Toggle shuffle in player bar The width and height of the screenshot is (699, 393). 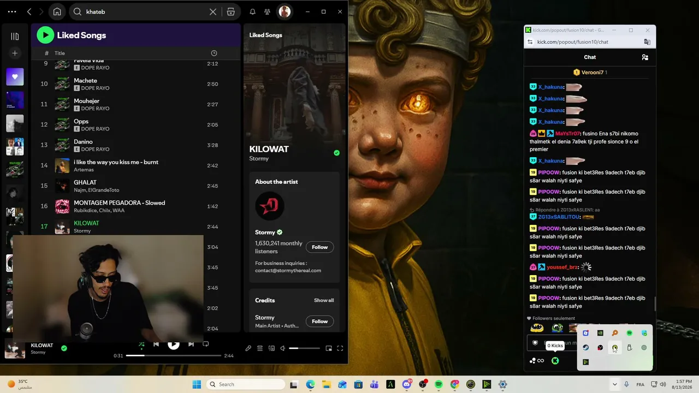pyautogui.click(x=141, y=344)
